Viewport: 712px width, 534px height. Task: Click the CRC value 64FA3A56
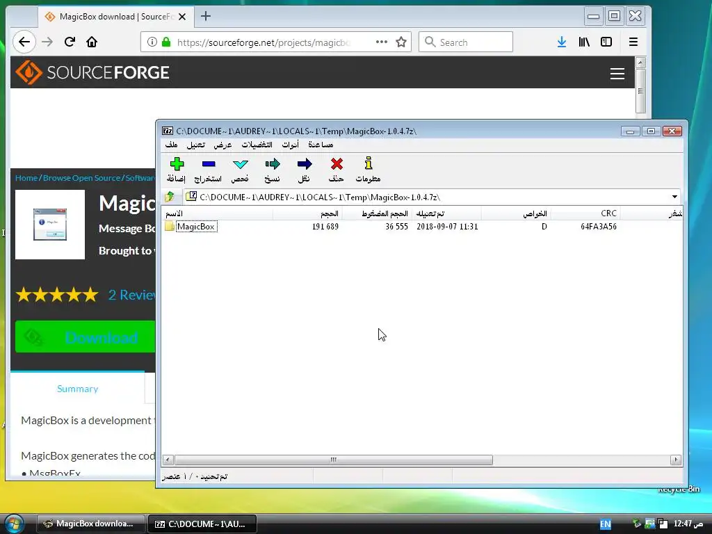coord(599,227)
